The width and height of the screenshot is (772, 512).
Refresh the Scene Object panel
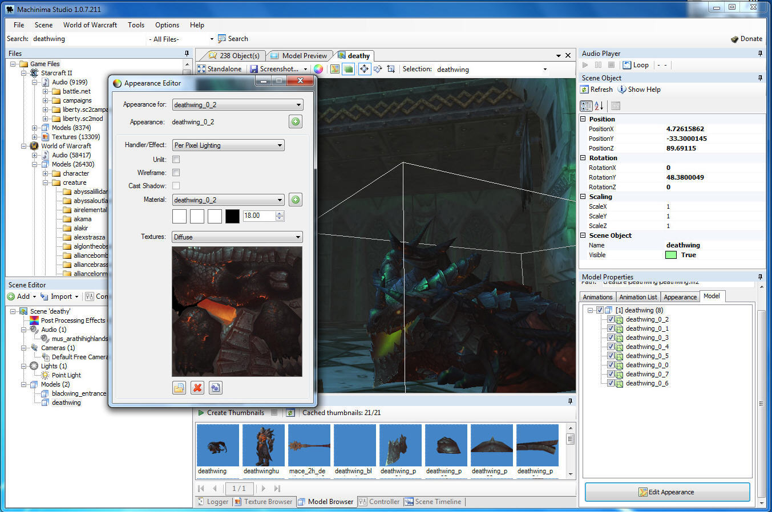coord(597,90)
